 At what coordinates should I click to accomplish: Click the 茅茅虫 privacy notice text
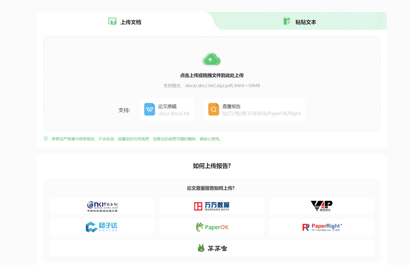[137, 139]
